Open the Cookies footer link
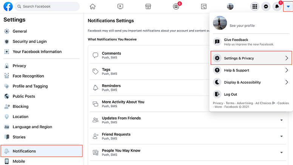The height and width of the screenshot is (165, 293). click(x=283, y=103)
